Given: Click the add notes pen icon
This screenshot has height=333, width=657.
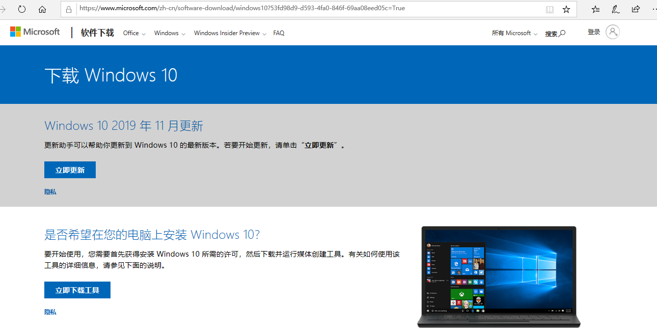Looking at the screenshot, I should pyautogui.click(x=615, y=9).
